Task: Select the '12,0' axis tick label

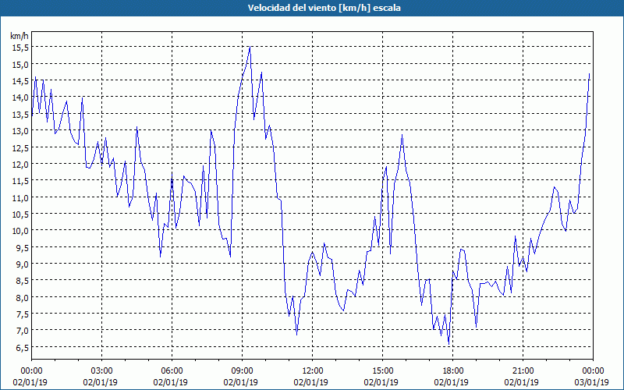Action: point(20,164)
